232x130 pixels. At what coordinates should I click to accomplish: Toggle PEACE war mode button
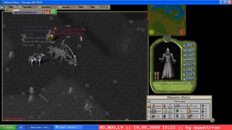coord(189,74)
